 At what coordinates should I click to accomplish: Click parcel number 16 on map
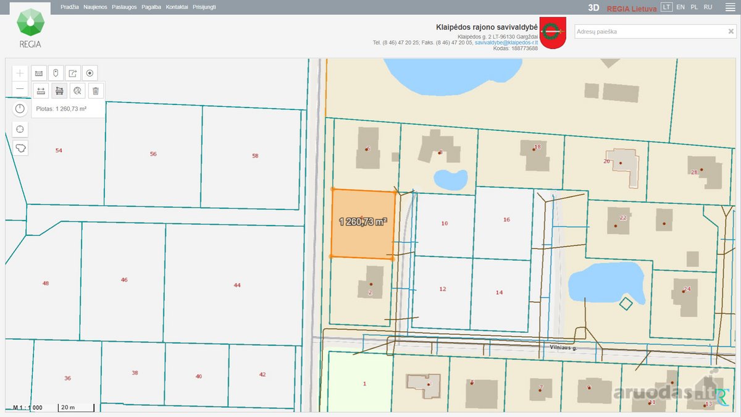pyautogui.click(x=506, y=219)
